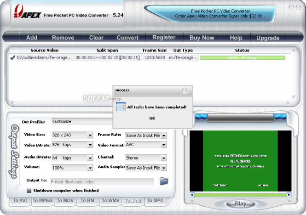Screen dimensions: 306x215
Task: Click the alert icon in the success dialog
Action: click(x=121, y=107)
